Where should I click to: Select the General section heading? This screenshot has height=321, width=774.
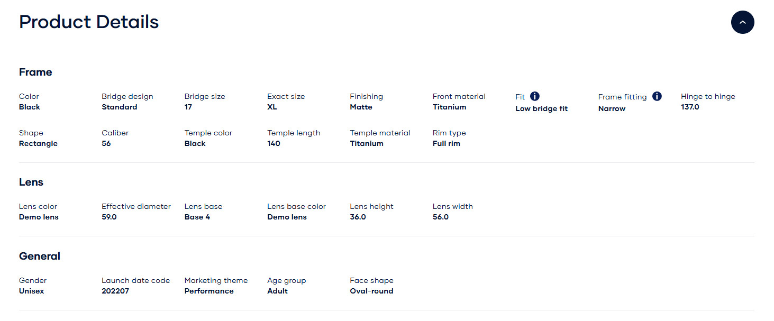pyautogui.click(x=40, y=256)
